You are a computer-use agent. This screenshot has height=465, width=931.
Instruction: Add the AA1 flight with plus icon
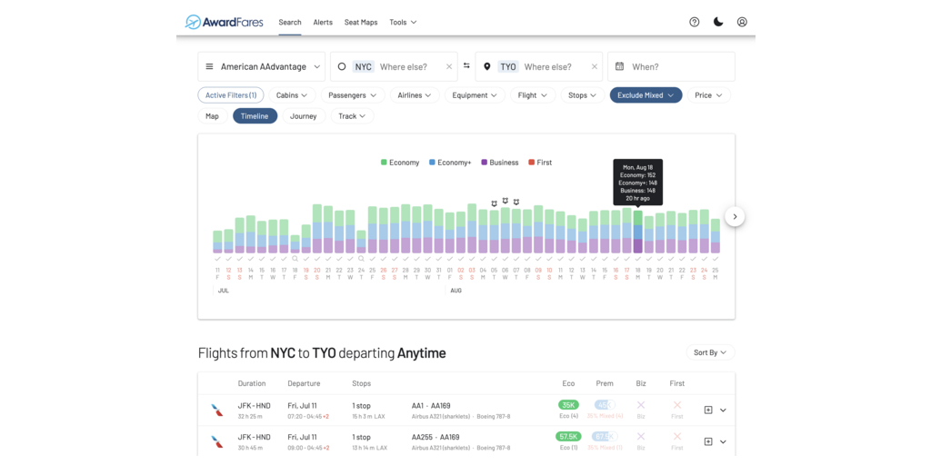click(x=708, y=411)
